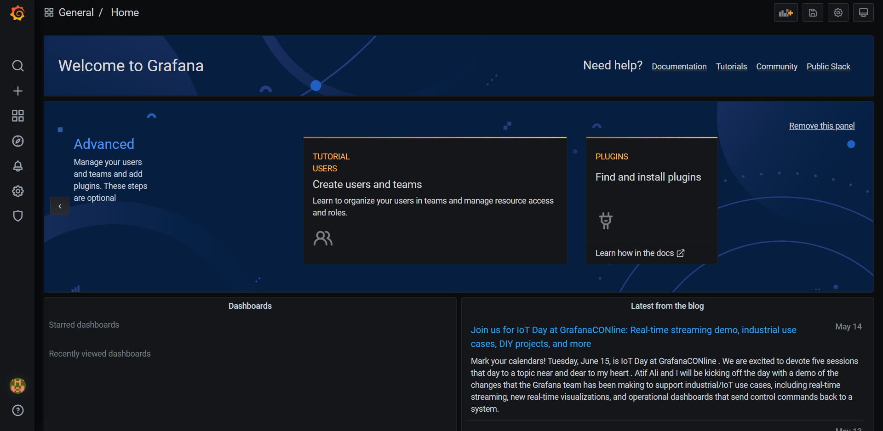Viewport: 883px width, 431px height.
Task: Open the Find and install plugins card
Action: coord(652,189)
